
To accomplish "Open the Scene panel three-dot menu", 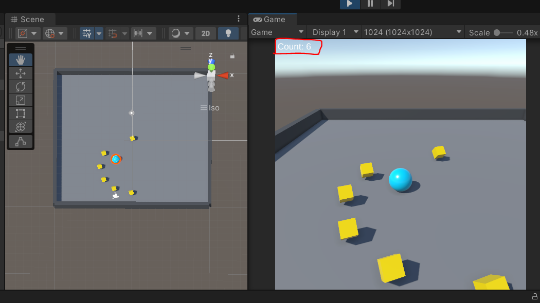I will click(x=238, y=18).
